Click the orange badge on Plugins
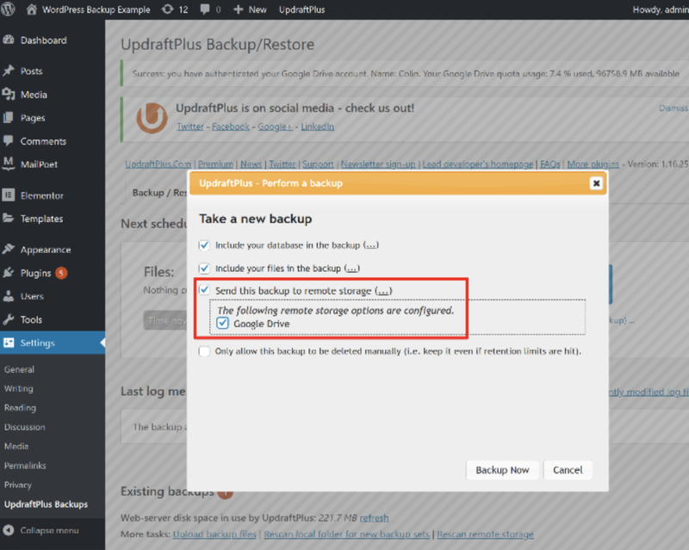689x550 pixels. [61, 273]
